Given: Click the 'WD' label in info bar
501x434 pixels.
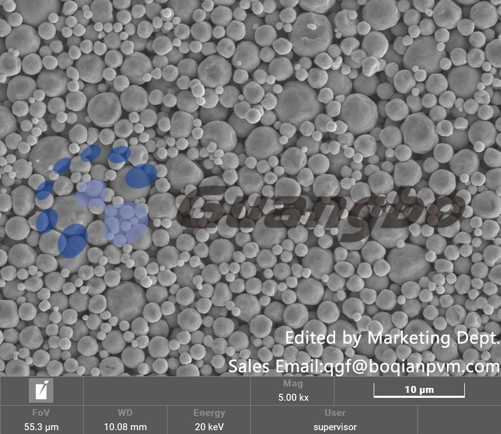Looking at the screenshot, I should [x=125, y=413].
